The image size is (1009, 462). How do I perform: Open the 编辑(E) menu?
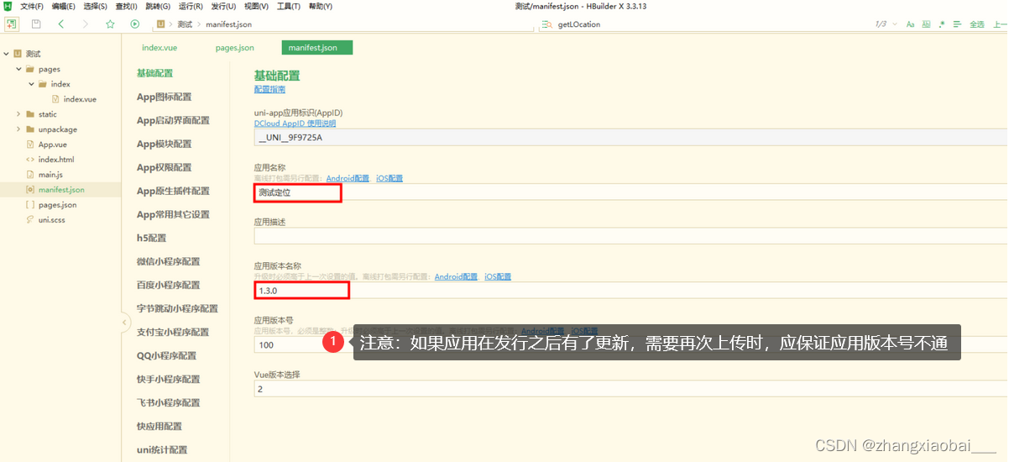63,6
